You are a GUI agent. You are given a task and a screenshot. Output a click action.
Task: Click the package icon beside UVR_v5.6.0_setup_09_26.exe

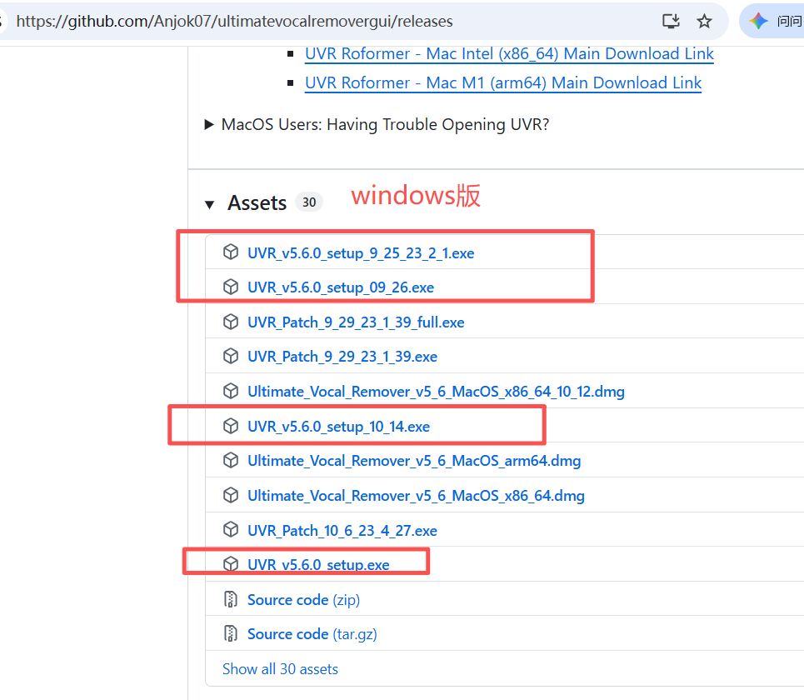[x=231, y=287]
